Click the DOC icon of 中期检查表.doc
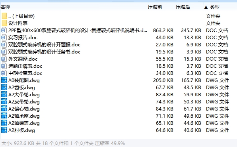The height and width of the screenshot is (147, 237). 4,73
